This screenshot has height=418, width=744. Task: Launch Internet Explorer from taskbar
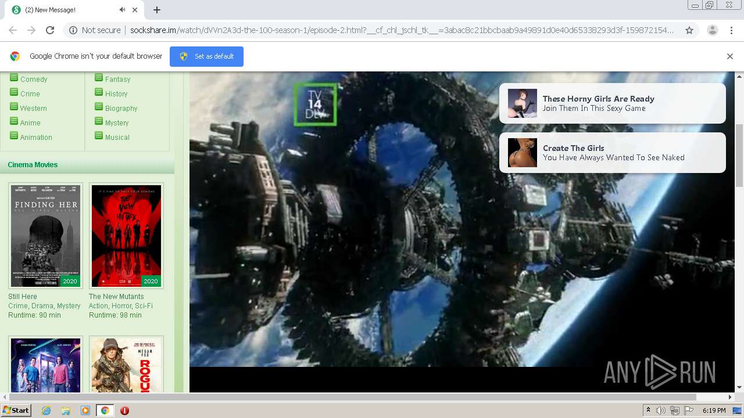coord(46,410)
